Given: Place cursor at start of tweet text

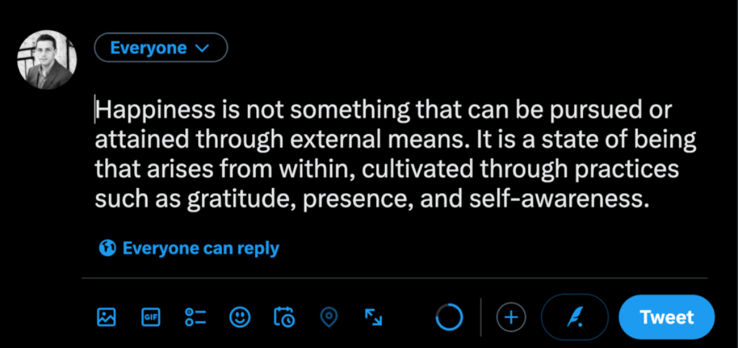Looking at the screenshot, I should [96, 111].
